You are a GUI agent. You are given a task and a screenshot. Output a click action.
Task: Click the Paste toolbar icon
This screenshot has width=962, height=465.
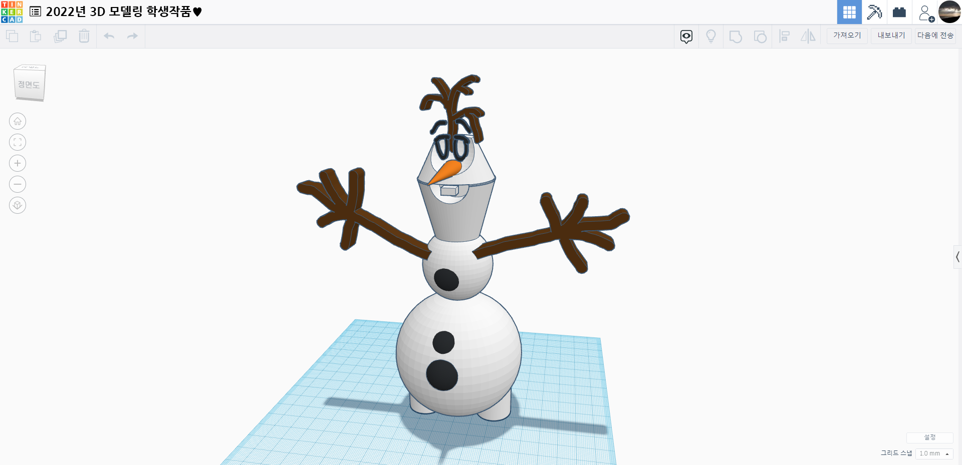click(x=36, y=36)
